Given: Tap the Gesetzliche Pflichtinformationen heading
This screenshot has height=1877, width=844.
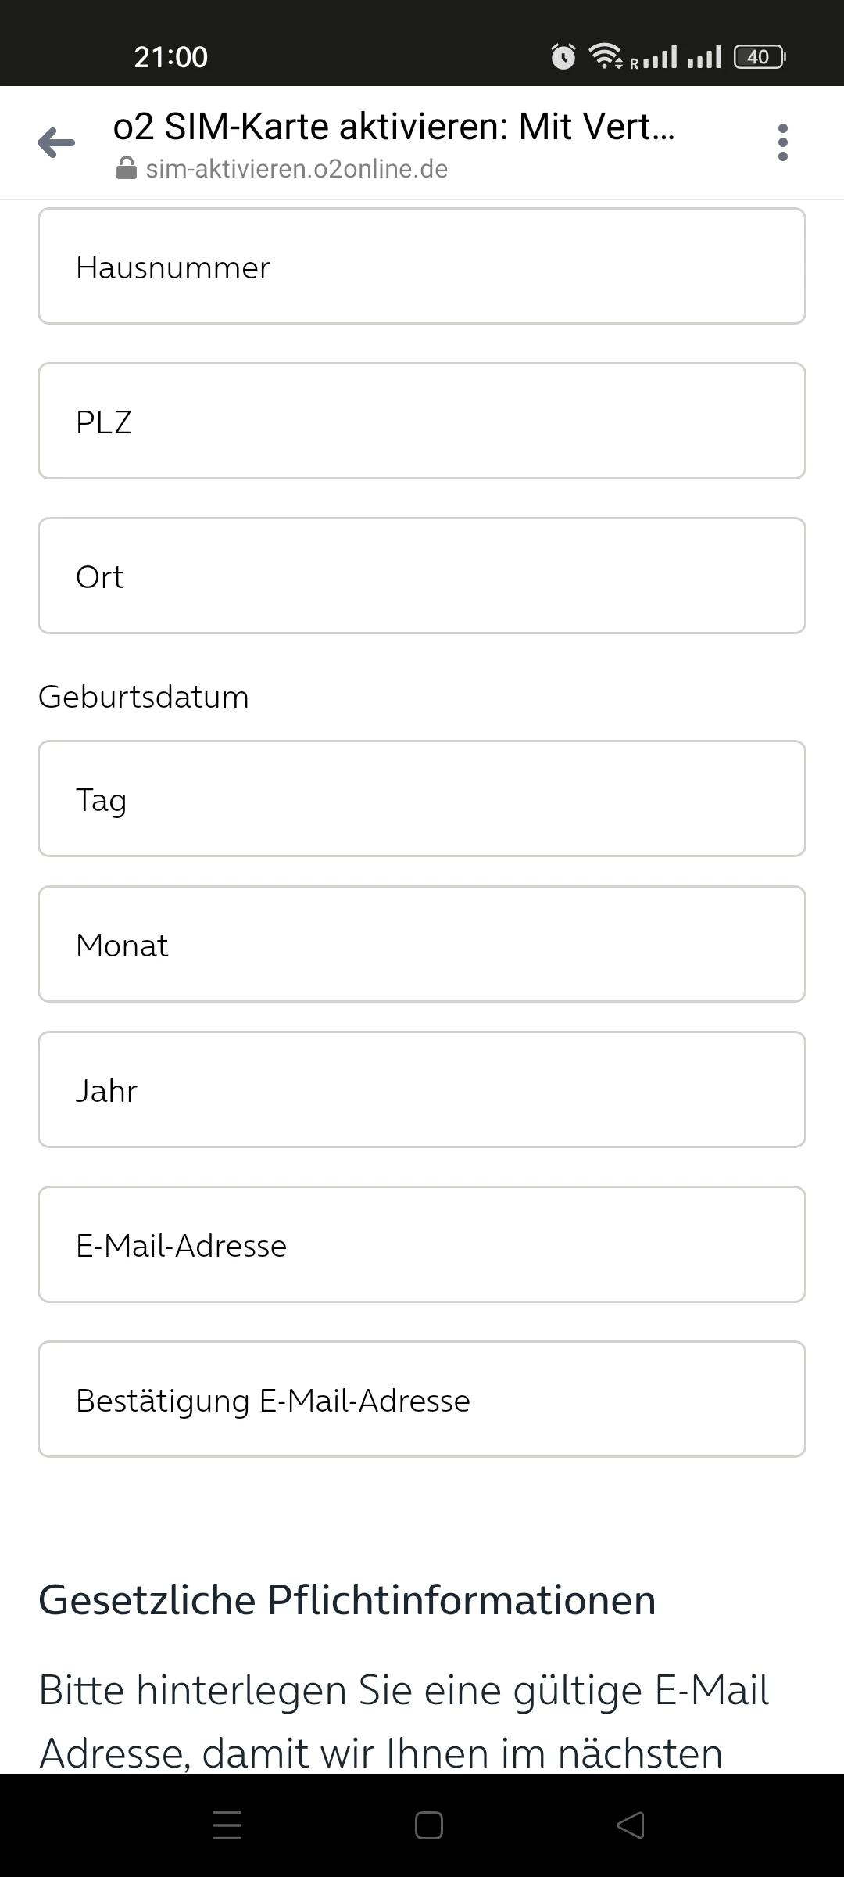Looking at the screenshot, I should click(x=347, y=1600).
